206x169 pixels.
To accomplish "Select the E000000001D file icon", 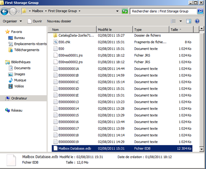I will 56,88.
